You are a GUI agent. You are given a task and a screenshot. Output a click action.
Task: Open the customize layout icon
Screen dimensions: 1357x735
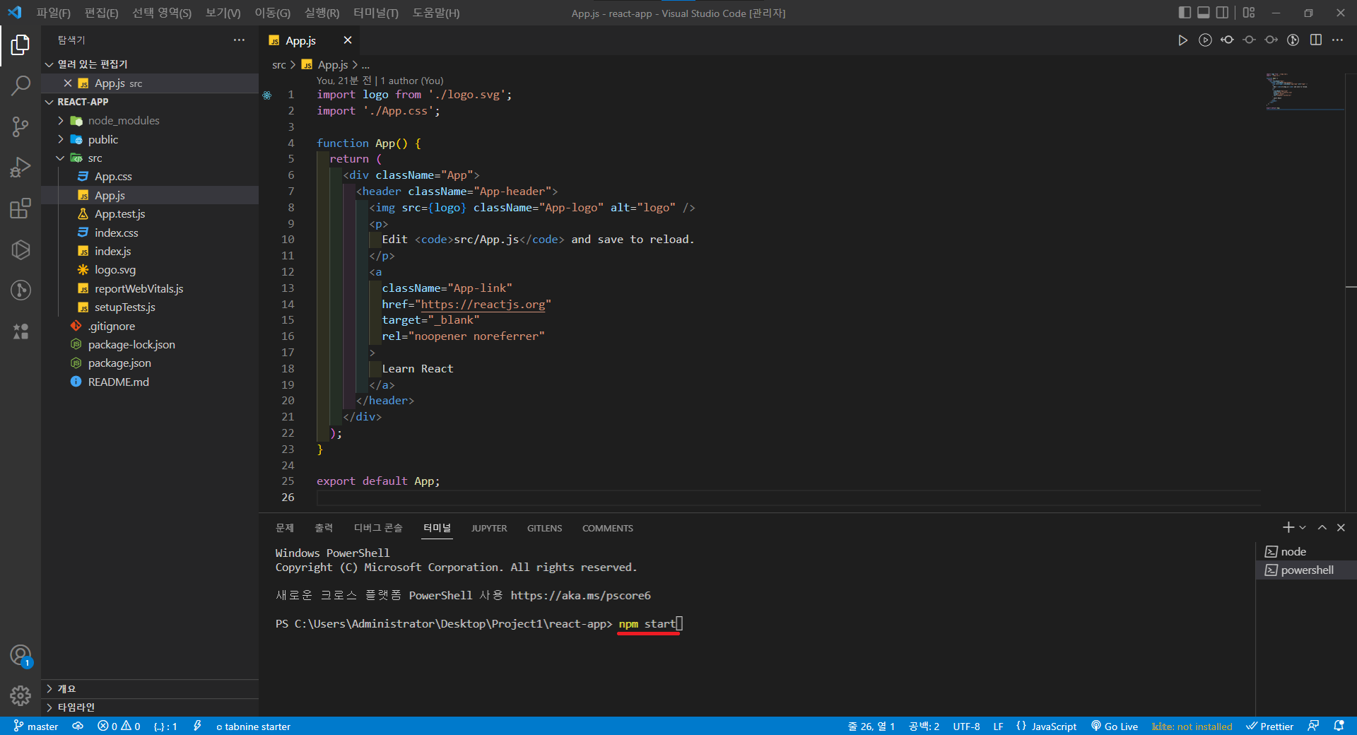1249,13
